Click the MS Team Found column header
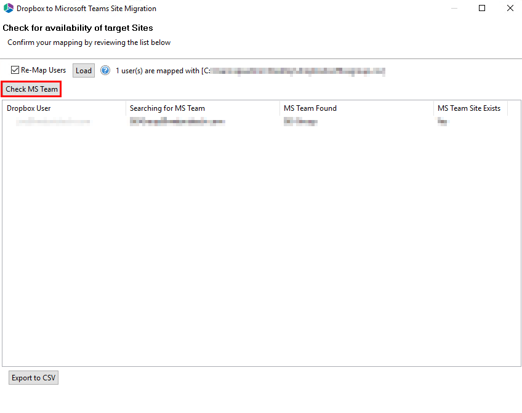This screenshot has height=413, width=522. [x=310, y=108]
